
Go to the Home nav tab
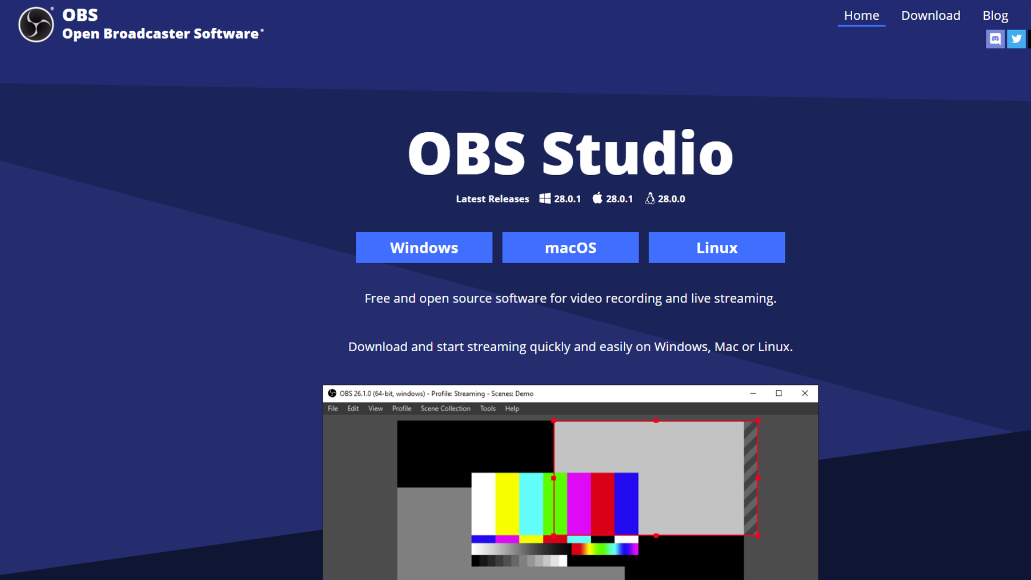861,16
